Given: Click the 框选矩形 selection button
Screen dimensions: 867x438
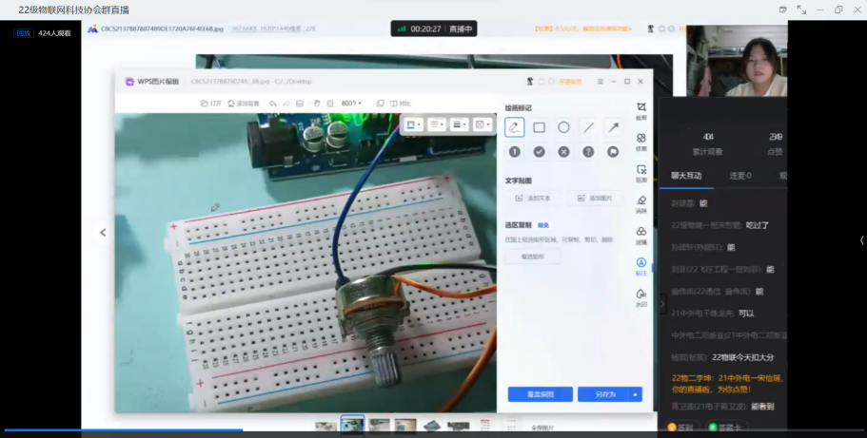Looking at the screenshot, I should [x=532, y=257].
